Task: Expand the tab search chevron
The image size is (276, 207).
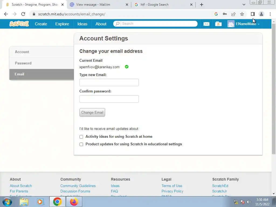Action: point(244,5)
